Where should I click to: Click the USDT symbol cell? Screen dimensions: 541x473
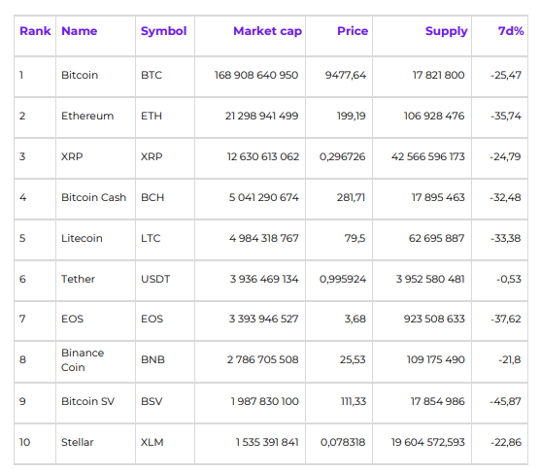155,279
